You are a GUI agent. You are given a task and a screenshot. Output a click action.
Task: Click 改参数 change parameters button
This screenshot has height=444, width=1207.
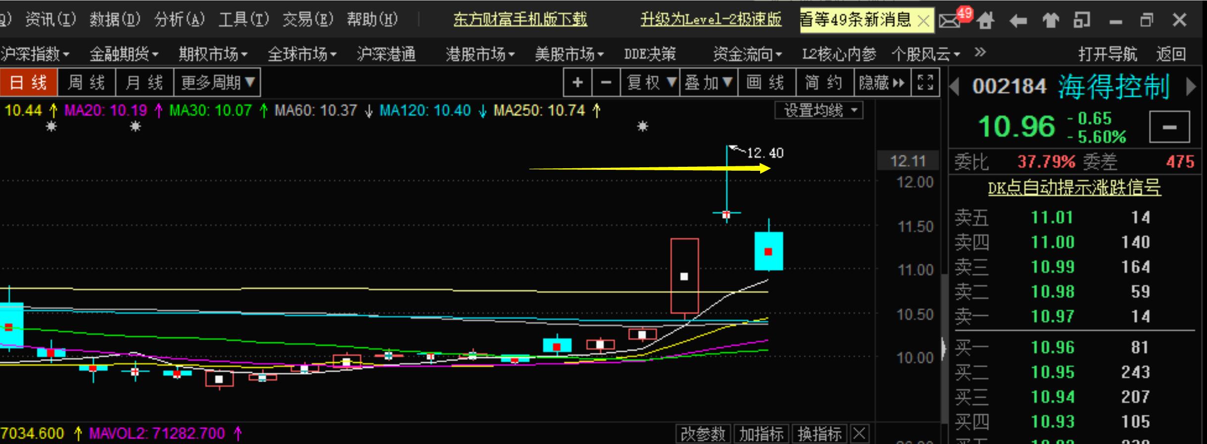703,434
